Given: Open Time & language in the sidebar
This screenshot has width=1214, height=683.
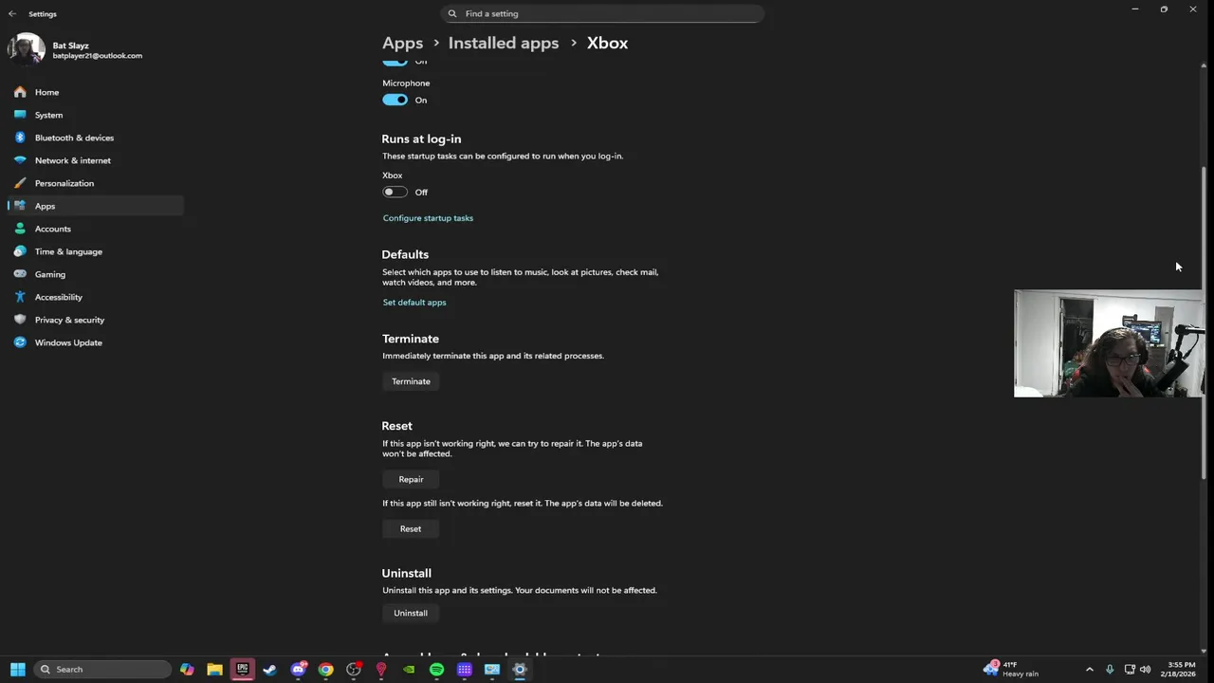Looking at the screenshot, I should [x=95, y=251].
